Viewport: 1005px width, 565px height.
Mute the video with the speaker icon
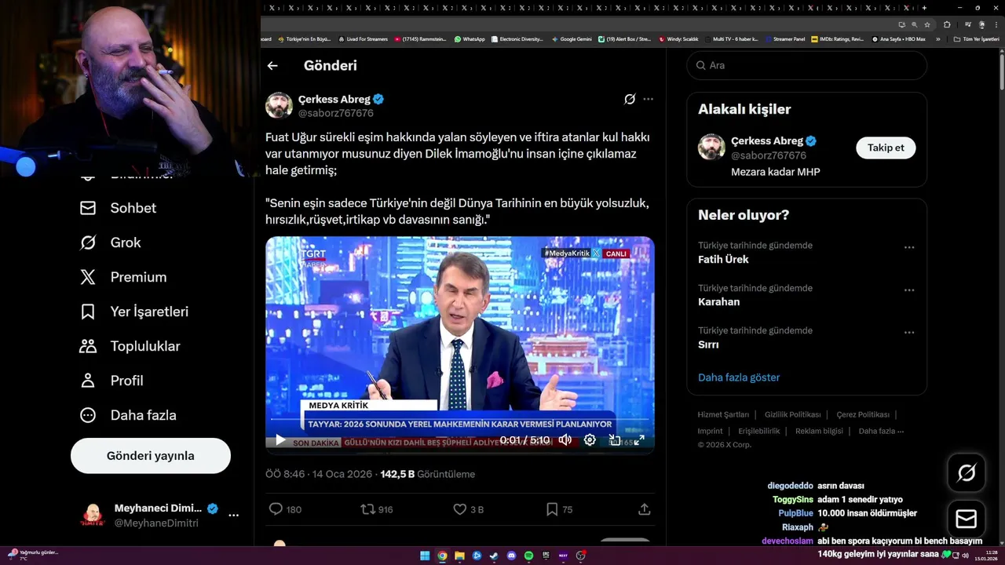click(x=565, y=440)
